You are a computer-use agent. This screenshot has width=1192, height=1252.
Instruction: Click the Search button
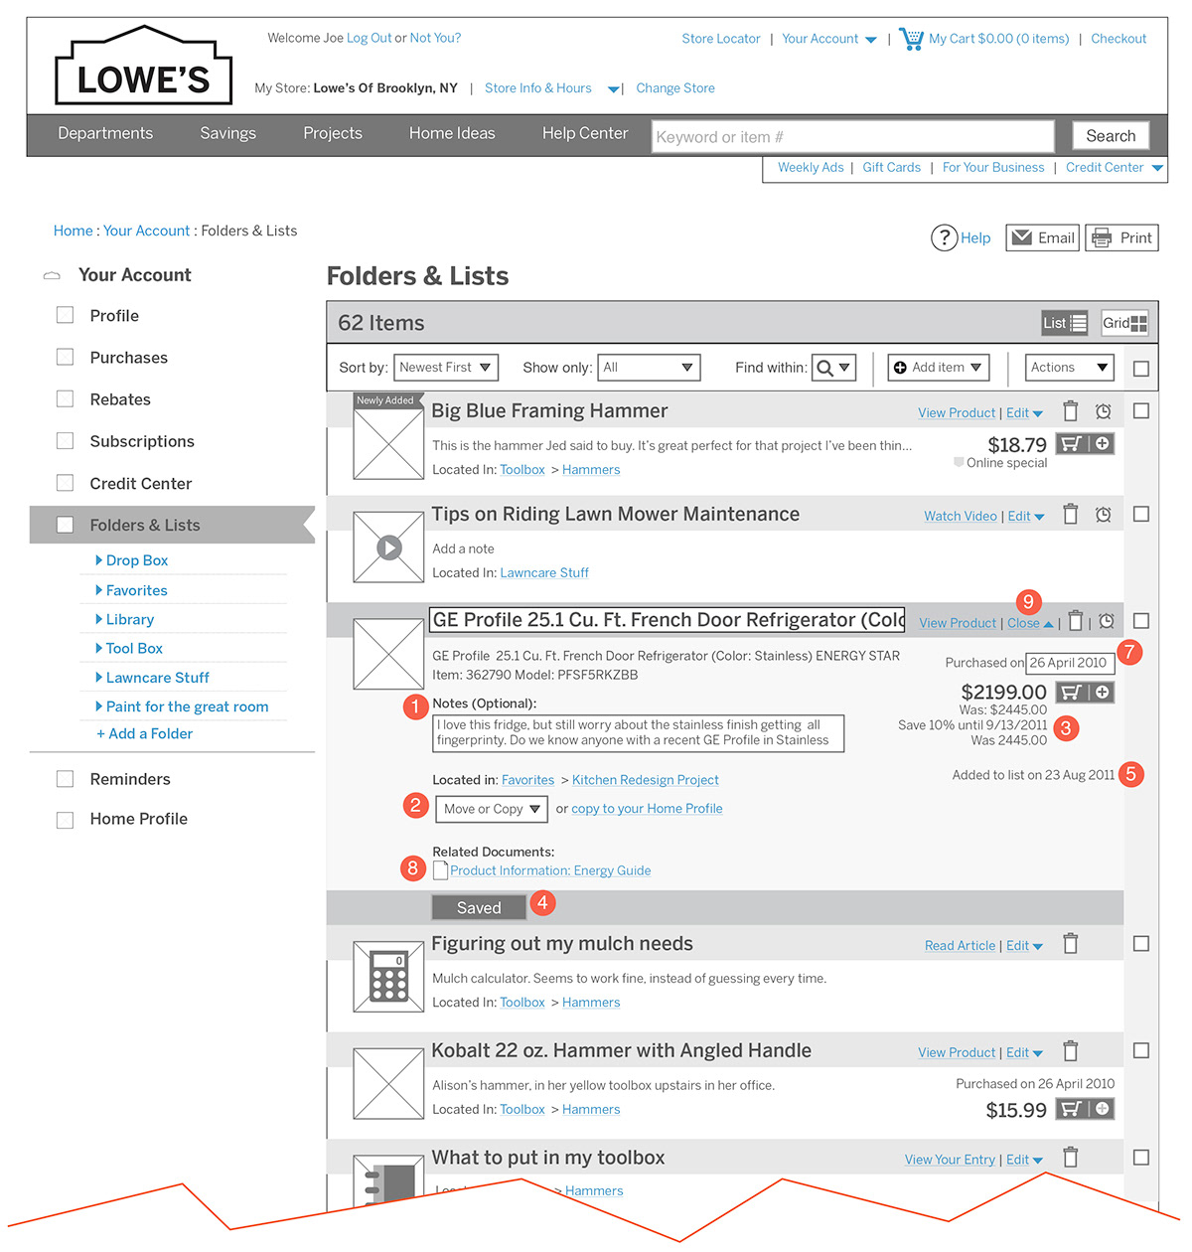(x=1111, y=136)
